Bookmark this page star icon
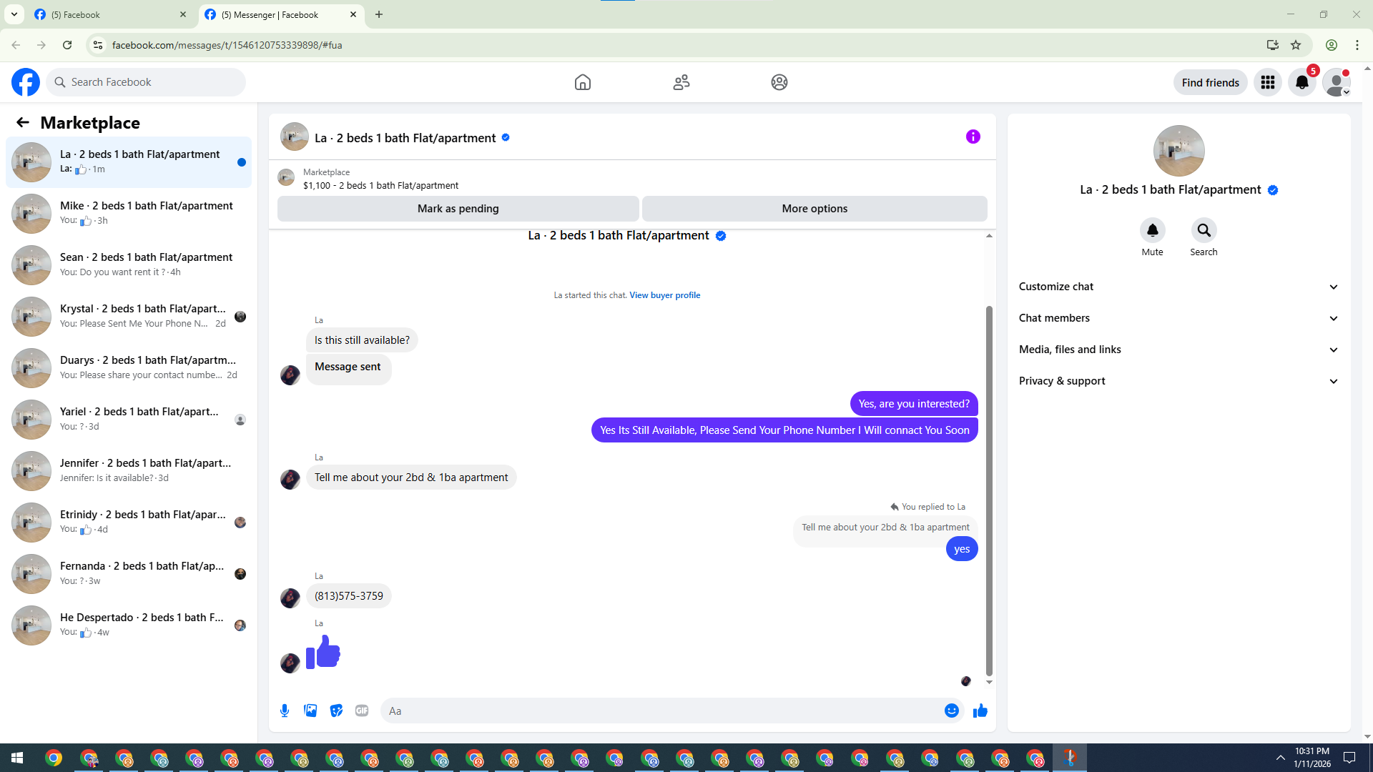 tap(1296, 45)
